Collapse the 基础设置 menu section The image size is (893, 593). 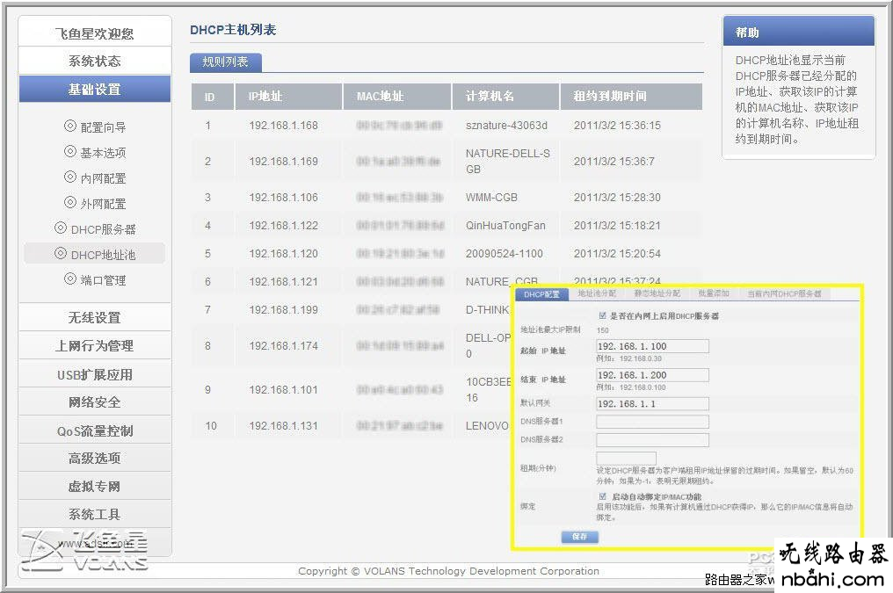coord(95,89)
